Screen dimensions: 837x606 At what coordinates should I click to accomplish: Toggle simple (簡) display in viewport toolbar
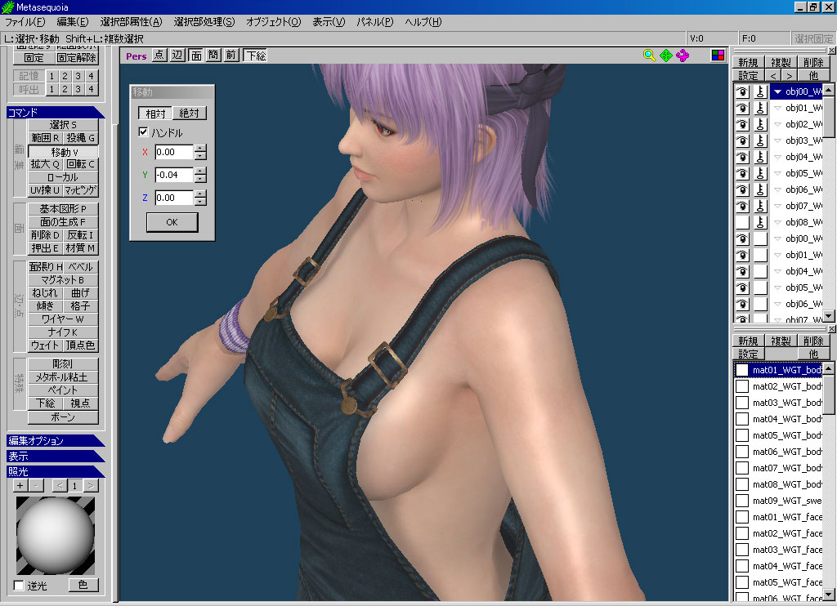coord(213,55)
